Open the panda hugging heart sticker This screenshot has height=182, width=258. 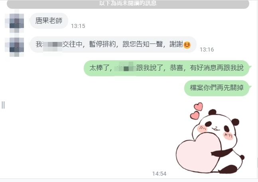coord(210,138)
